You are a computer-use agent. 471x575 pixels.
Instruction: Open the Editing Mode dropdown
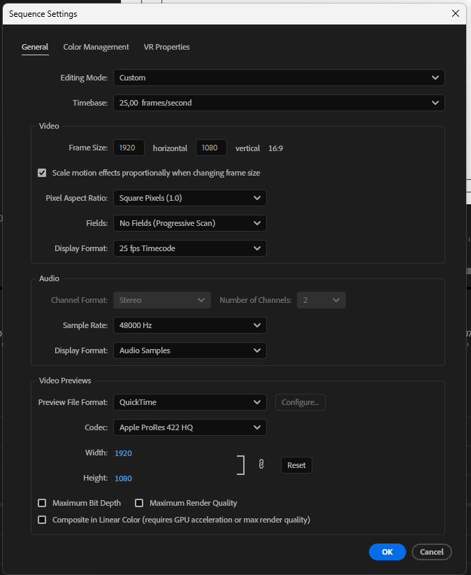pyautogui.click(x=279, y=78)
